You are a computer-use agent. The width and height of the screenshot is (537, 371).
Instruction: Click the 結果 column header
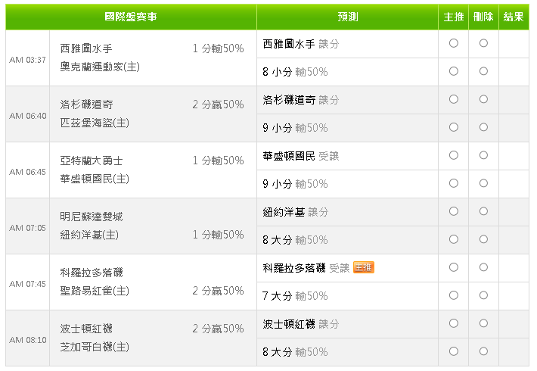click(x=514, y=17)
